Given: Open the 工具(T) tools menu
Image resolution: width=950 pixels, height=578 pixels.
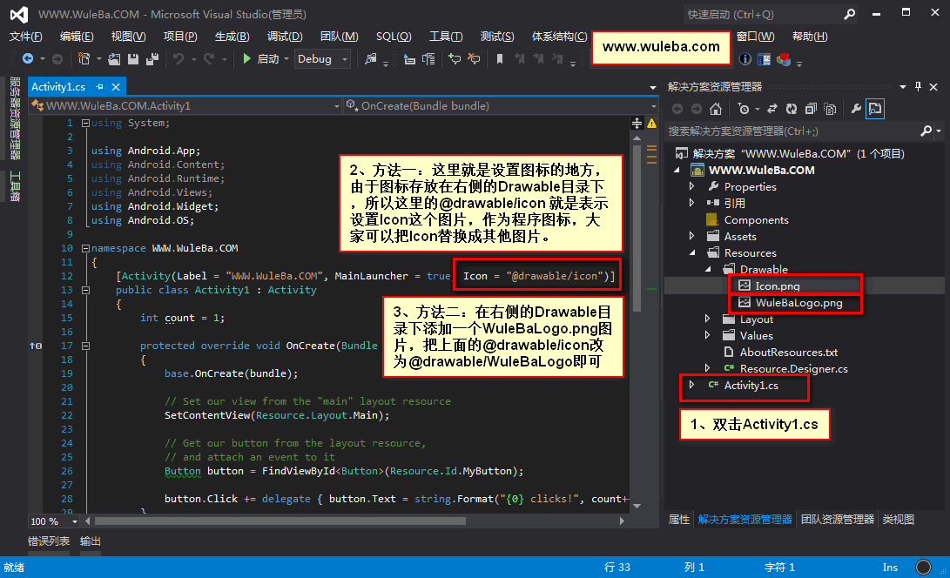Looking at the screenshot, I should (446, 37).
